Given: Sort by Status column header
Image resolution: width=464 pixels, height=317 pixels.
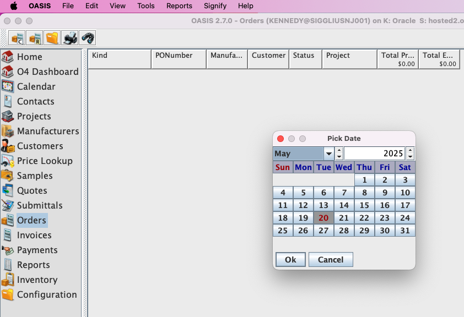Looking at the screenshot, I should click(x=305, y=59).
